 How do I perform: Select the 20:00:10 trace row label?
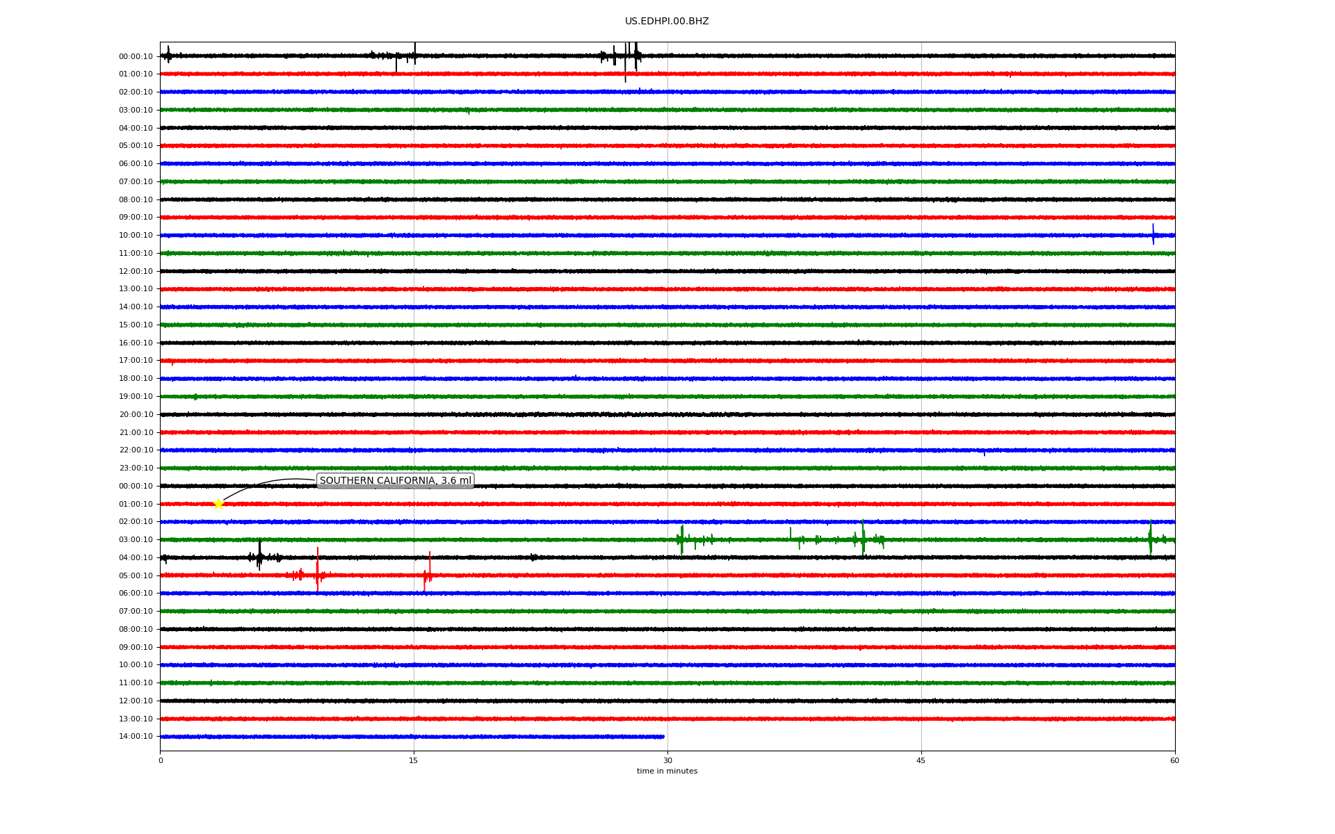pos(136,415)
